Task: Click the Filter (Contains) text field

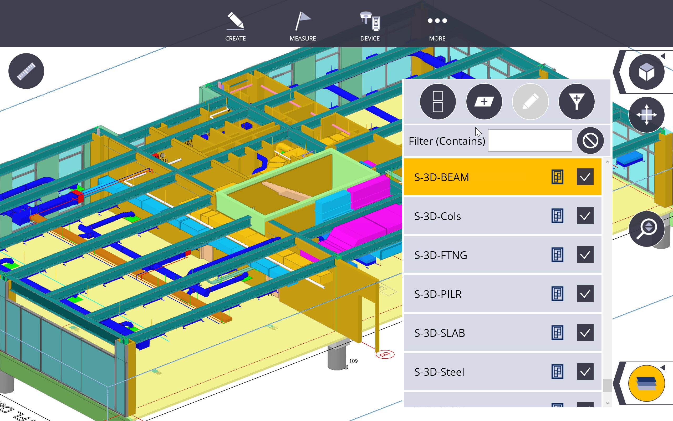Action: pos(530,141)
